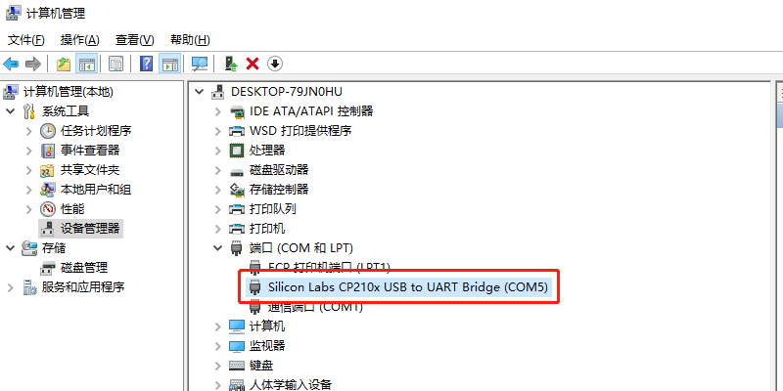Select 磁盘管理 in the left tree

click(x=84, y=268)
